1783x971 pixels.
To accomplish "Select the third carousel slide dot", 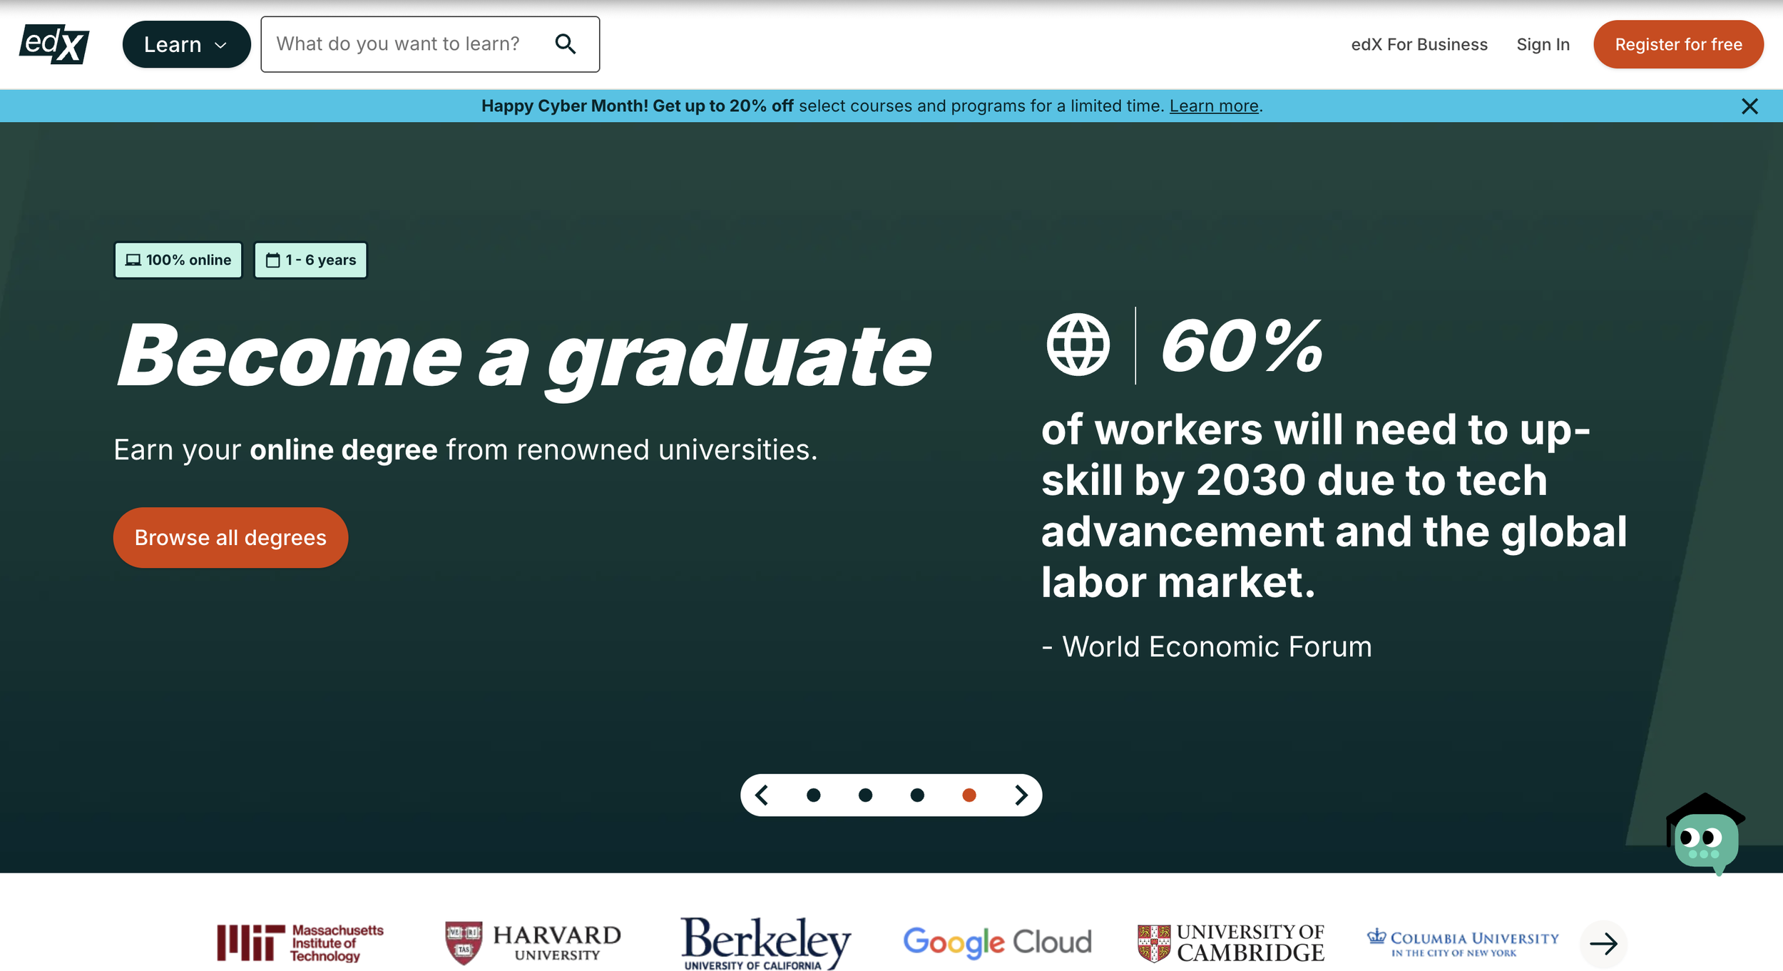I will pyautogui.click(x=917, y=795).
